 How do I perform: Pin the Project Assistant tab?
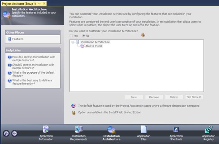(39, 4)
